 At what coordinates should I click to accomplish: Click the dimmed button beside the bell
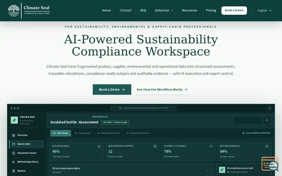(x=247, y=120)
